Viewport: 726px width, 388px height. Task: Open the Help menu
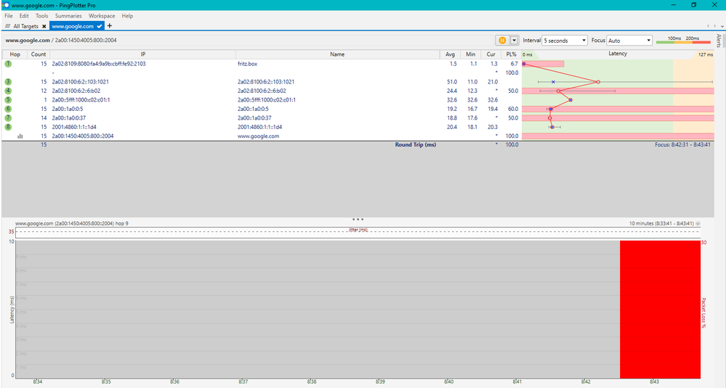pos(127,16)
